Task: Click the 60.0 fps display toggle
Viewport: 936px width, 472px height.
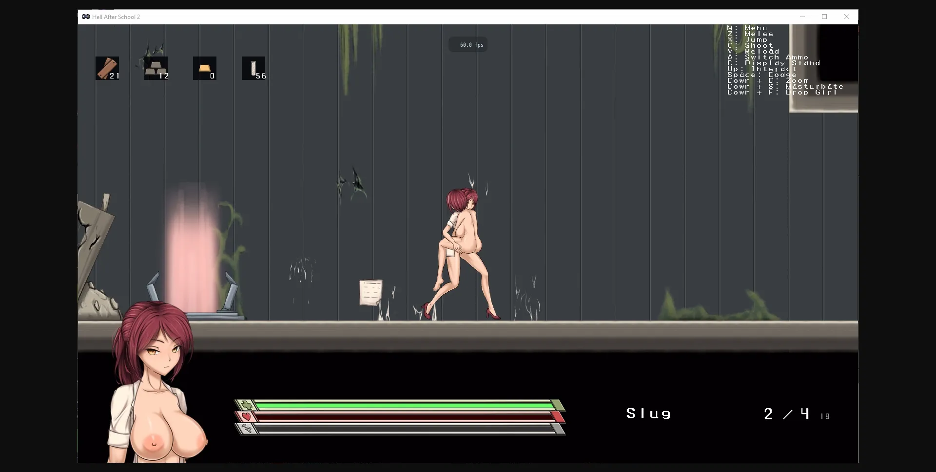Action: pyautogui.click(x=469, y=44)
